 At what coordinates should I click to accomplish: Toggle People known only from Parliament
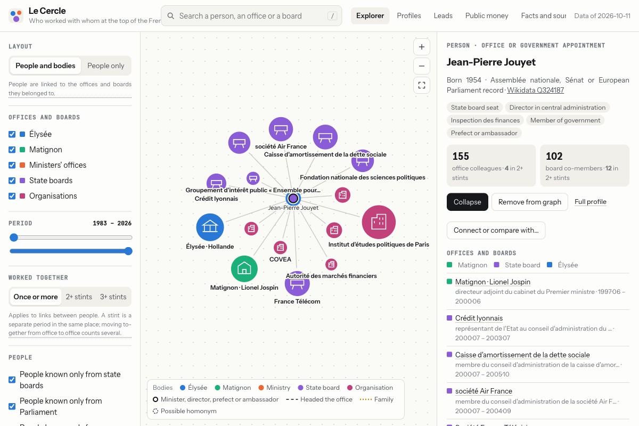point(12,406)
